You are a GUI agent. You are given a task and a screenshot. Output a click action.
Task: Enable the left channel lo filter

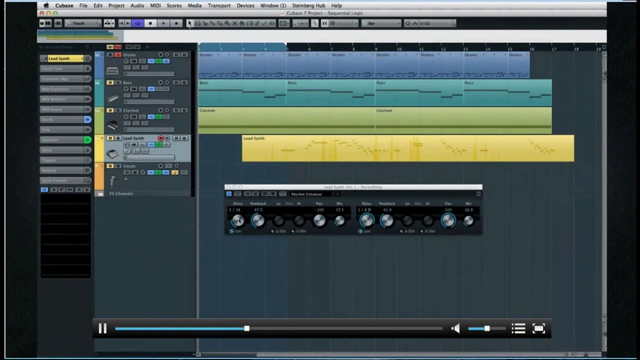point(272,231)
